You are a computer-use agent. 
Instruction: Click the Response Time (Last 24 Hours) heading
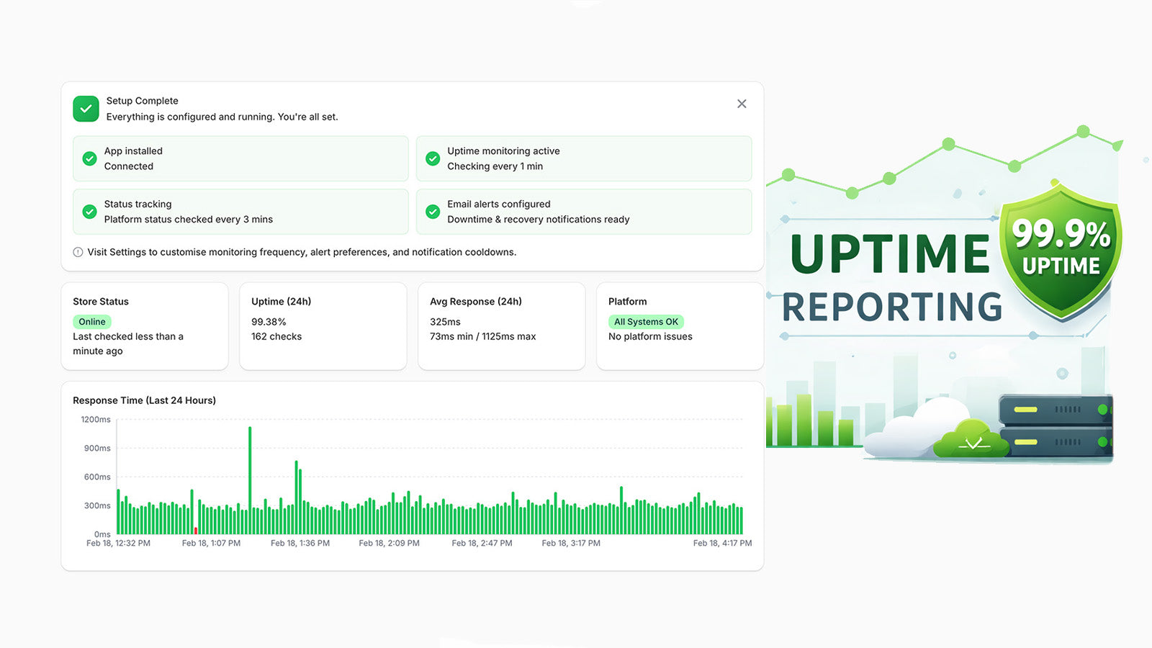(144, 400)
